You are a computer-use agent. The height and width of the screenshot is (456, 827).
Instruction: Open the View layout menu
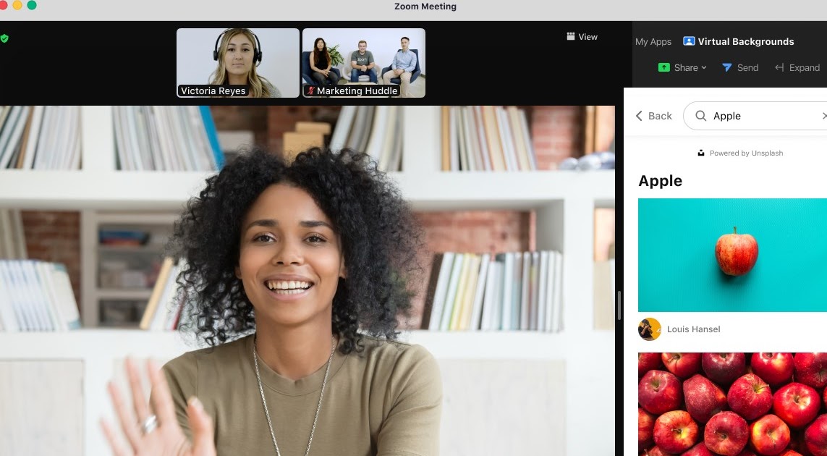(582, 36)
